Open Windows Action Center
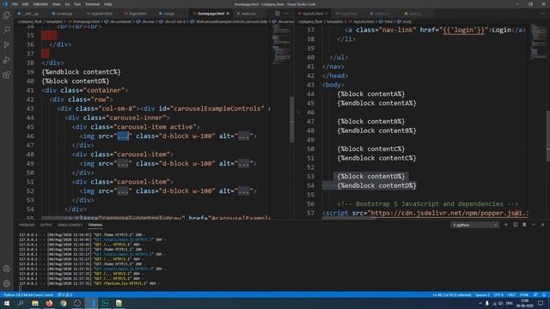 pyautogui.click(x=541, y=303)
